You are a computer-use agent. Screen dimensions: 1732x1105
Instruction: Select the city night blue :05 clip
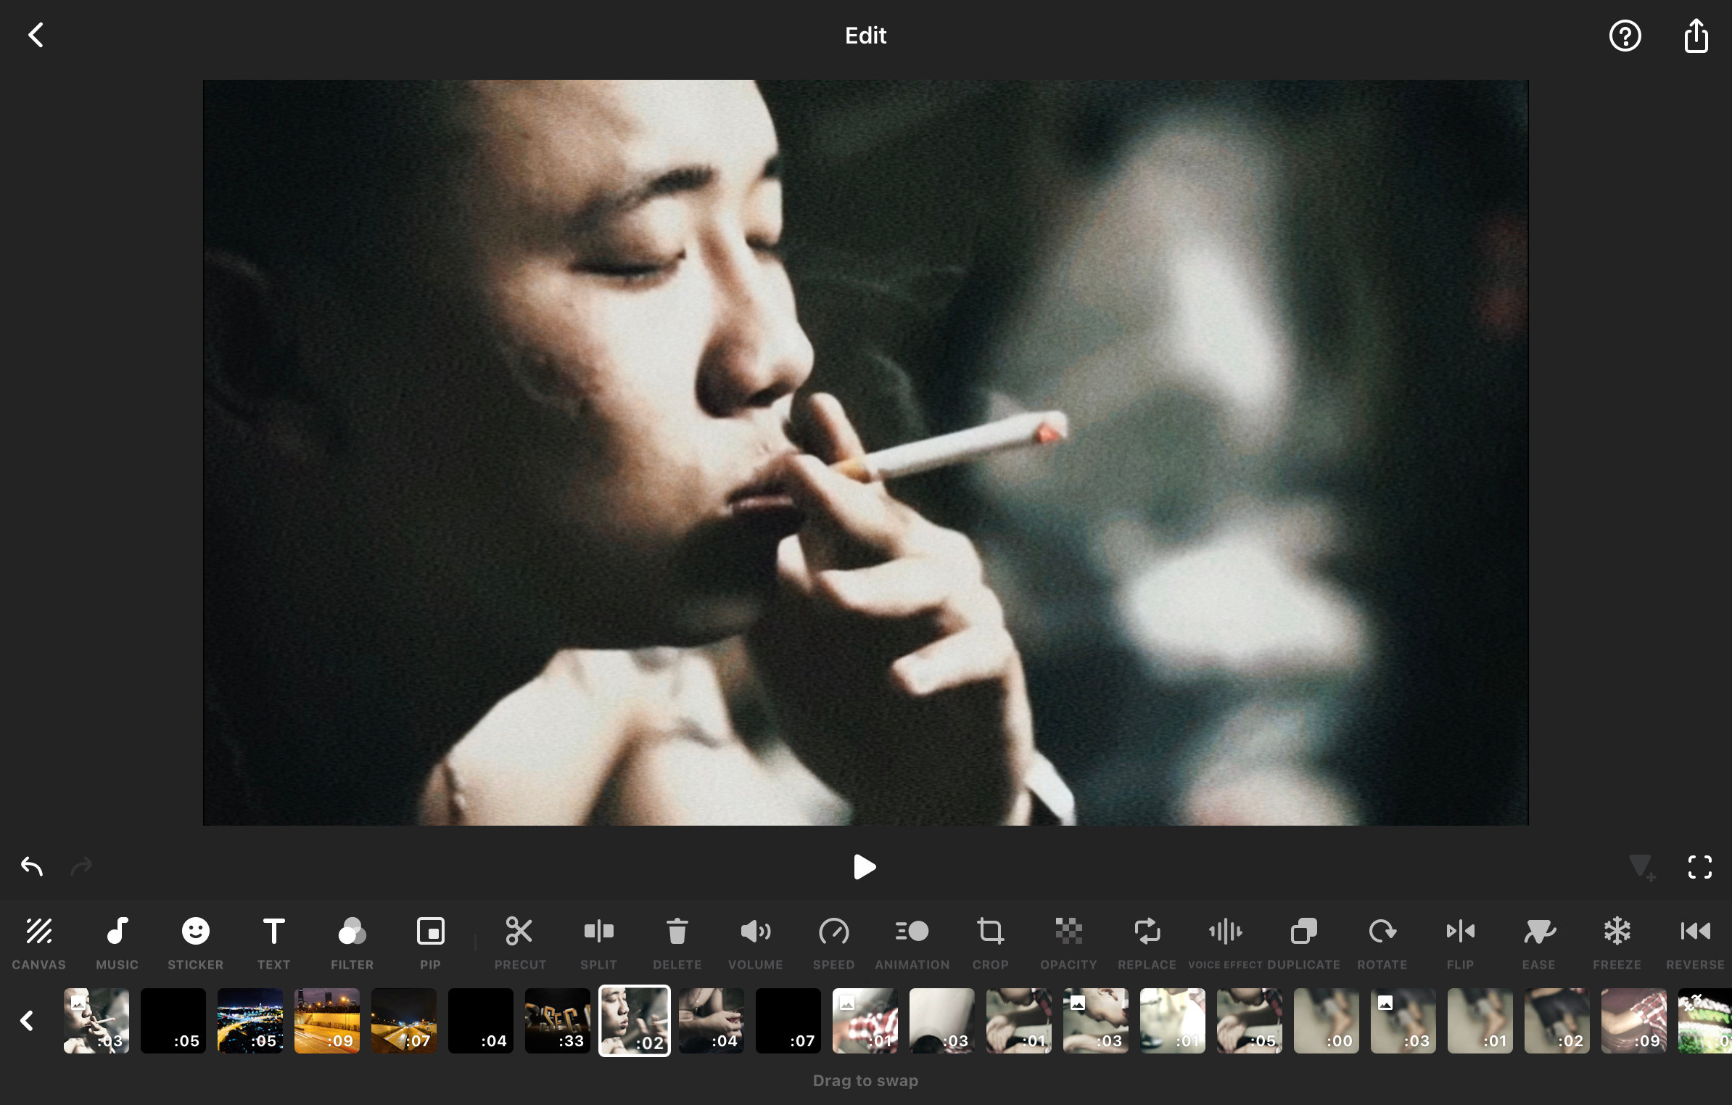(x=250, y=1021)
